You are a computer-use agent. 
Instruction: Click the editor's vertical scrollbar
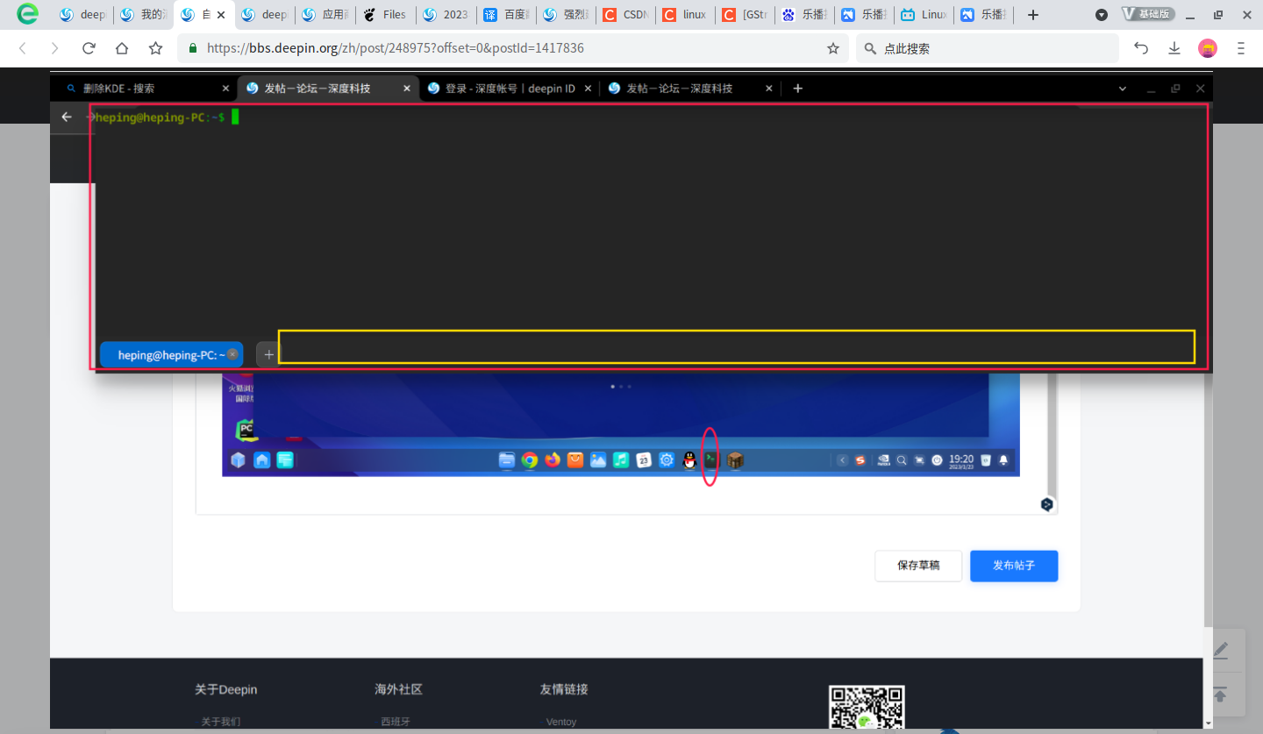pos(1052,434)
